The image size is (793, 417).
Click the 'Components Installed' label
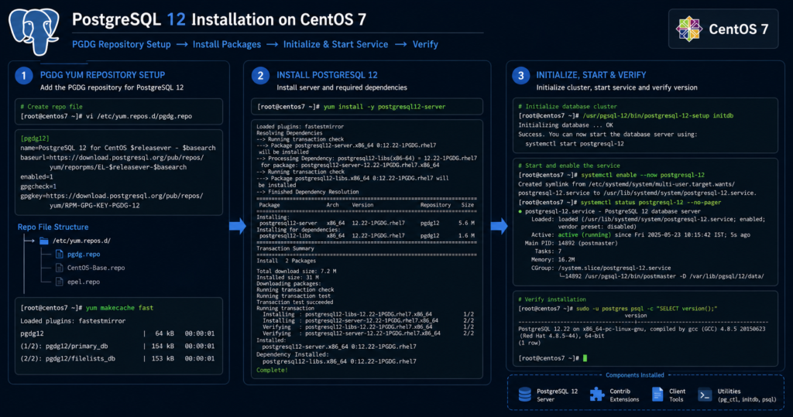635,375
